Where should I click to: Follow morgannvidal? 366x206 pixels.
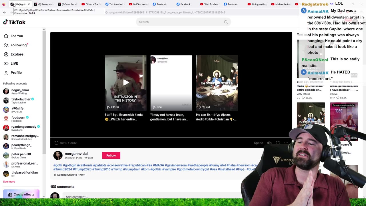111,155
